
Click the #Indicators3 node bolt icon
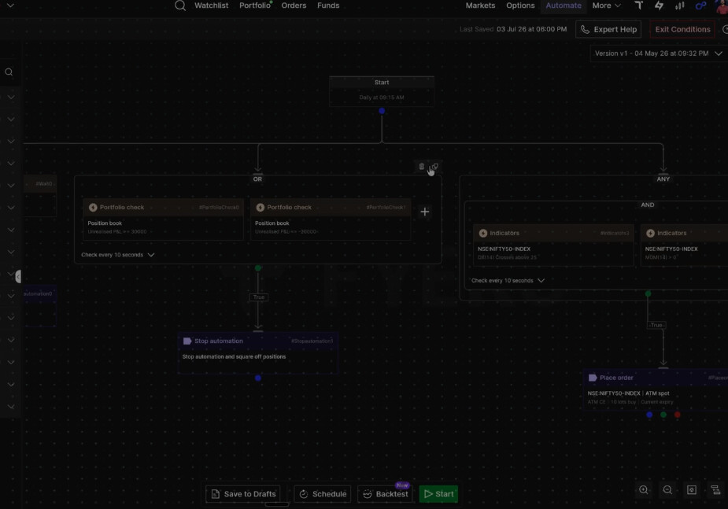click(483, 233)
